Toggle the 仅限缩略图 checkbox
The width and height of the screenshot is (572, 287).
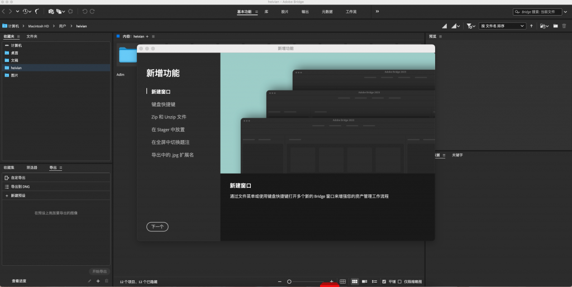pyautogui.click(x=400, y=281)
